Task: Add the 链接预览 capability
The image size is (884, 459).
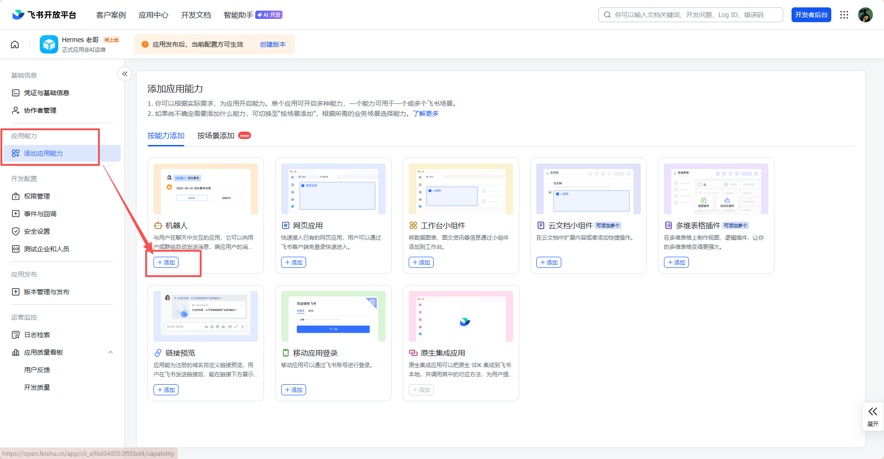Action: 166,390
